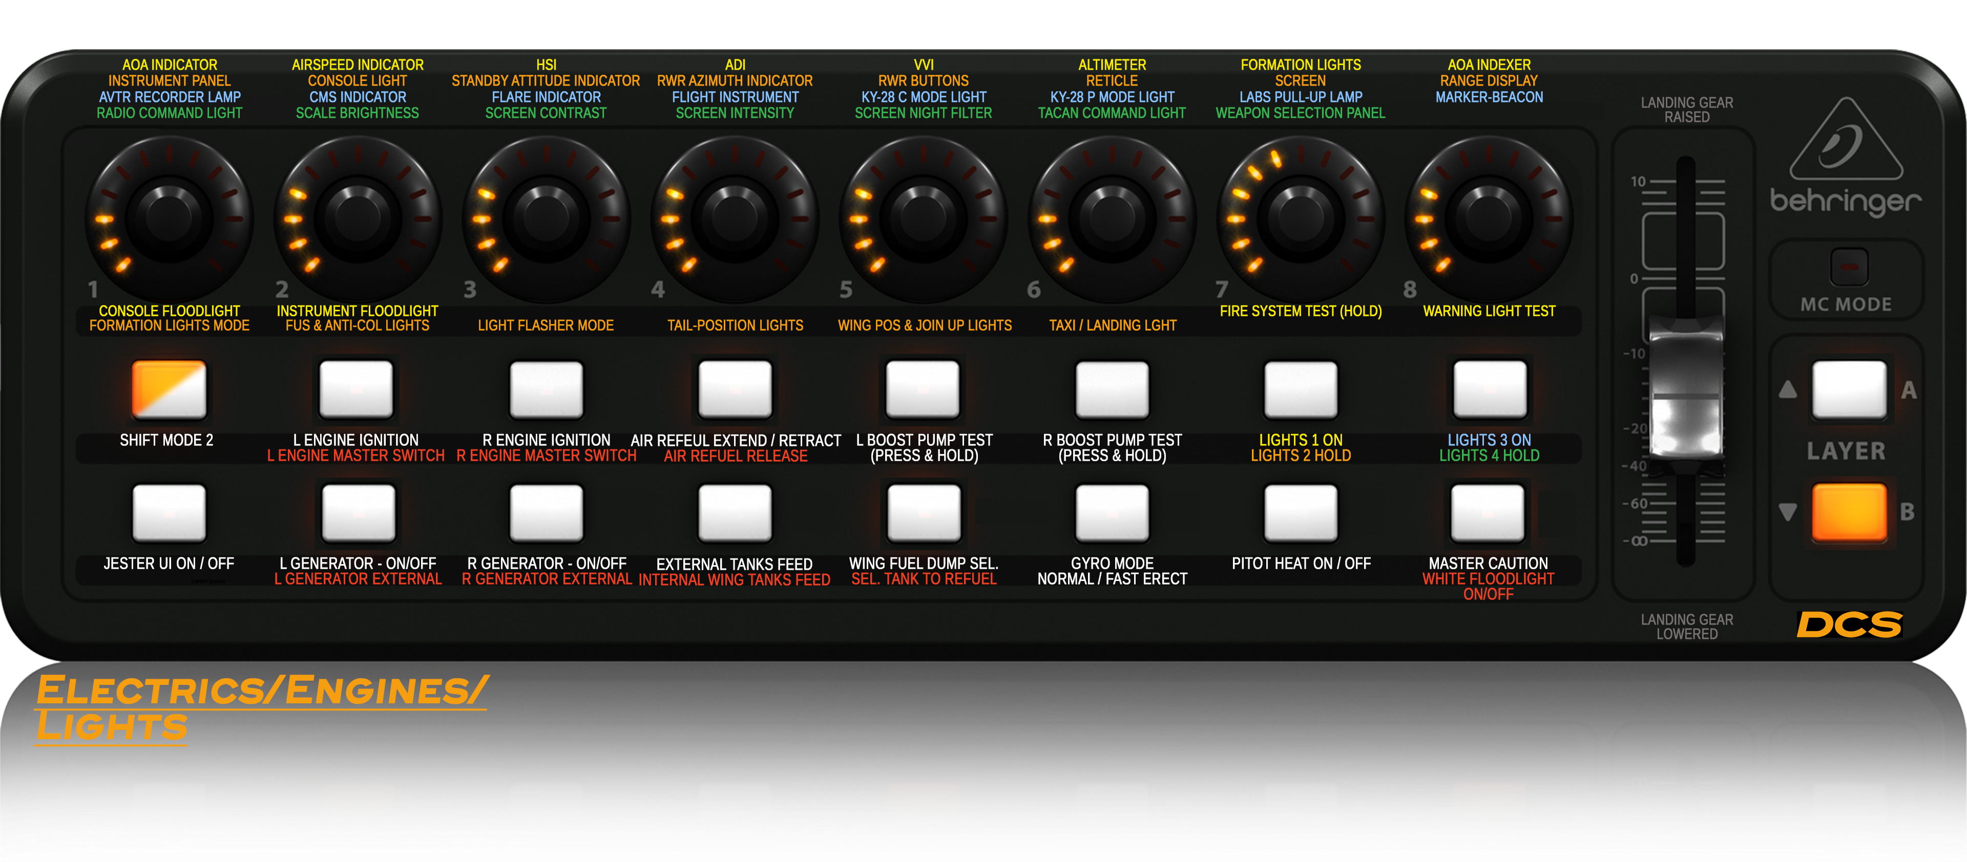Select the orange Layer B button
Viewport: 1967px width, 862px height.
coord(1849,512)
